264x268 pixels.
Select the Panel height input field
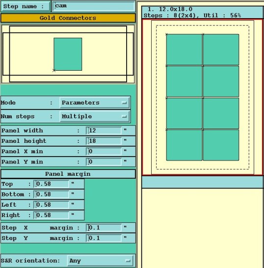pos(104,141)
